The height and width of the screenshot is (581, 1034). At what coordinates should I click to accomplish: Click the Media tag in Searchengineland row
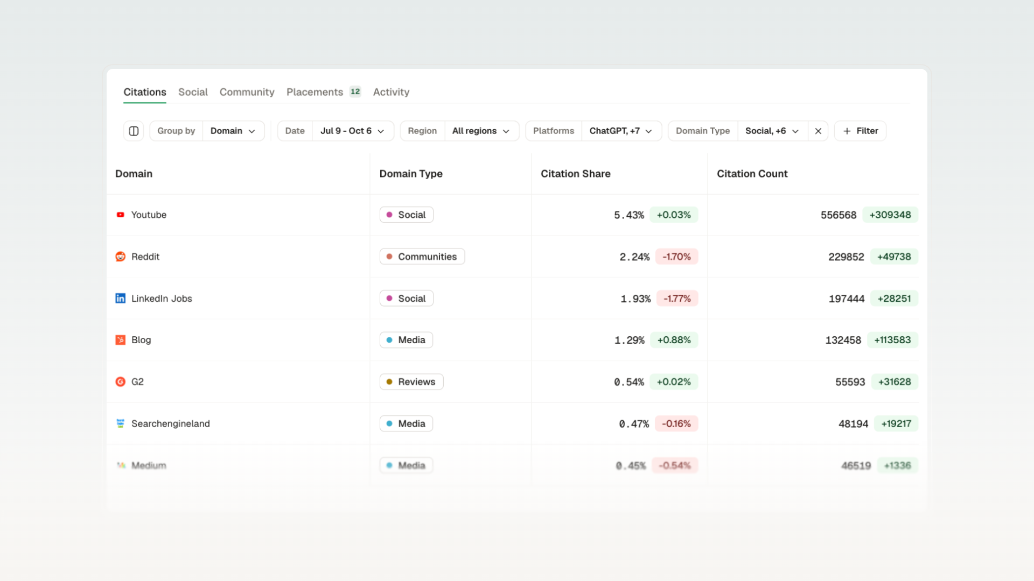[406, 423]
